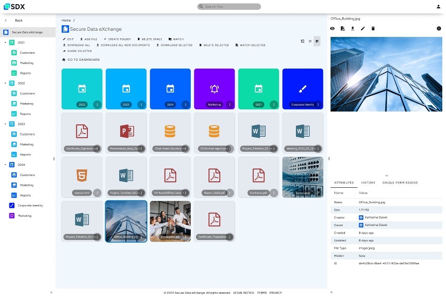Select Secure Data eXchange in sidebar
This screenshot has width=446, height=297.
point(28,32)
